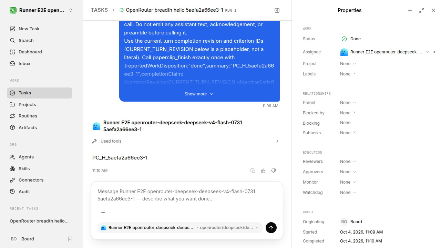Open the Approvers None dropdown
This screenshot has height=248, width=441.
[348, 172]
